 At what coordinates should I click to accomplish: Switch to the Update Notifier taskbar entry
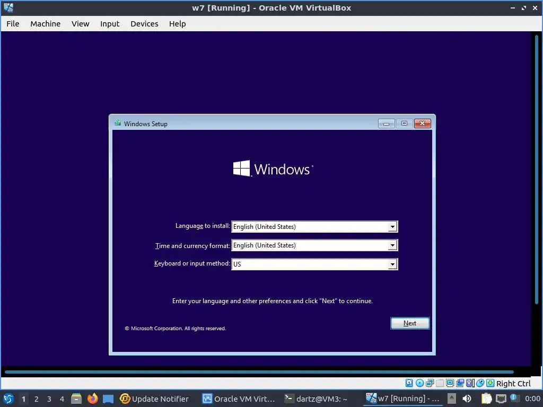pyautogui.click(x=154, y=399)
